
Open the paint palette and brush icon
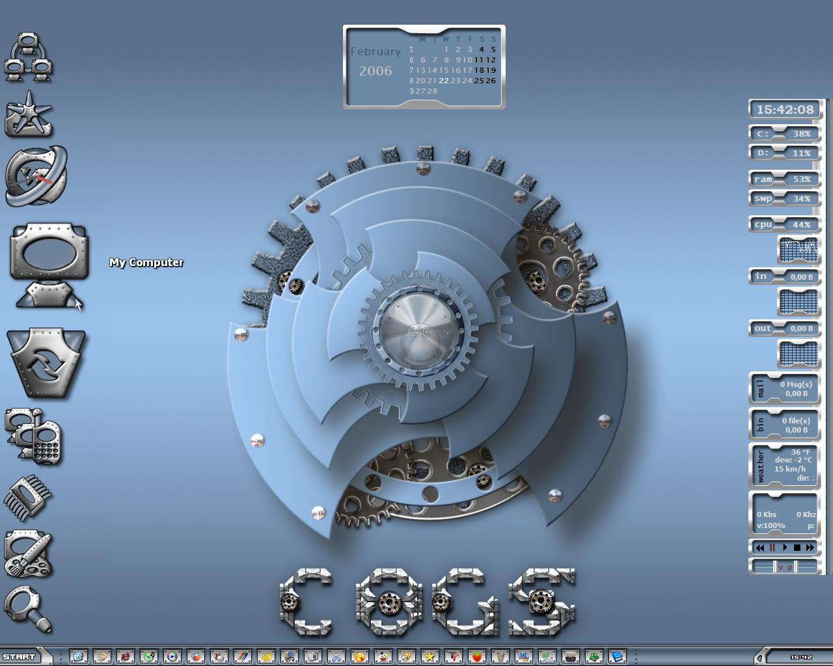coord(29,555)
